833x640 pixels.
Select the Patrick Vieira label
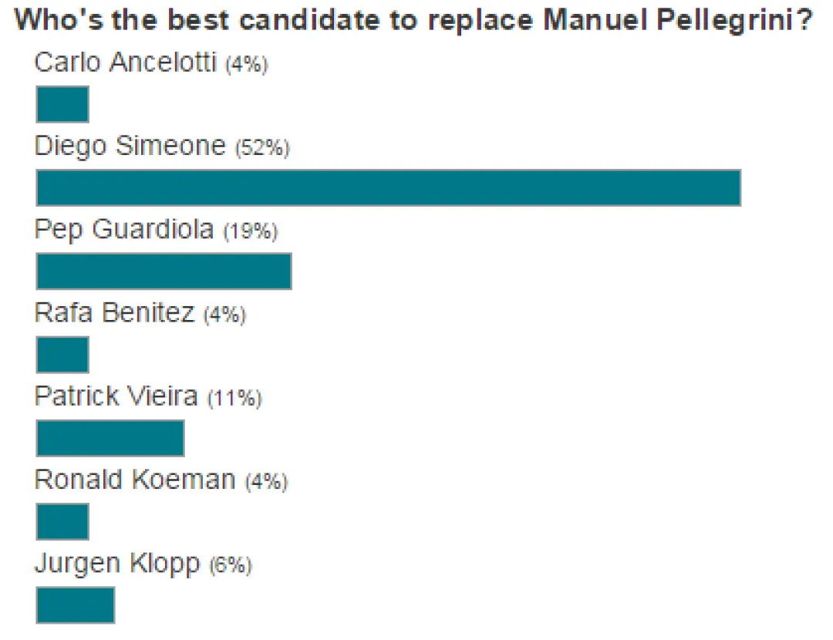tap(116, 396)
